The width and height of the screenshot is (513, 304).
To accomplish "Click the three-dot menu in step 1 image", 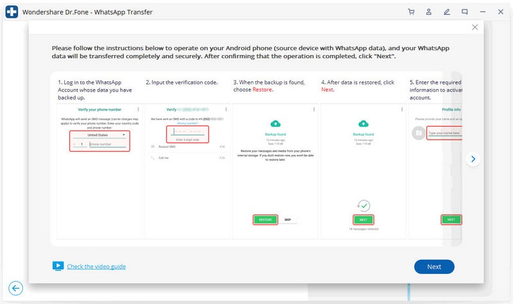I will pyautogui.click(x=138, y=109).
